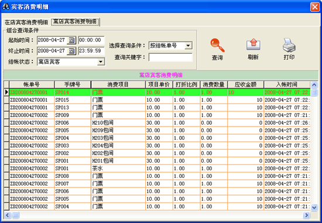Click the 起始时间 date field 2008-04-27

52,40
